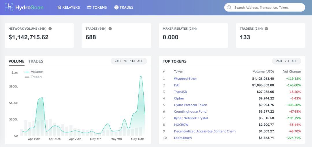Switch to the VOLUME chart tab
Viewport: 312px width, 147px height.
pos(16,61)
